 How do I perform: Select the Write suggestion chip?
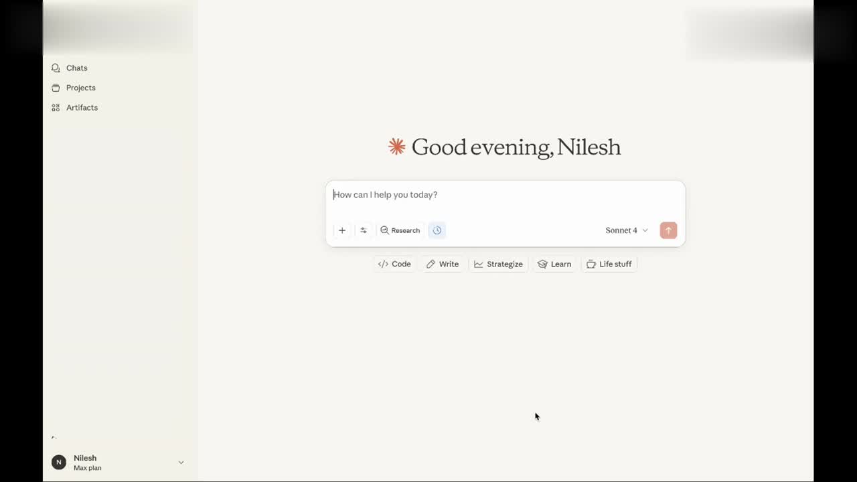tap(443, 264)
